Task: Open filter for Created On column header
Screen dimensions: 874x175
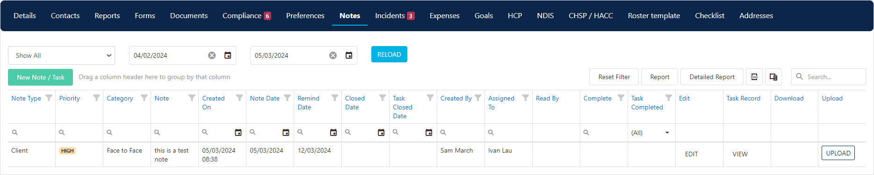Action: coord(239,98)
